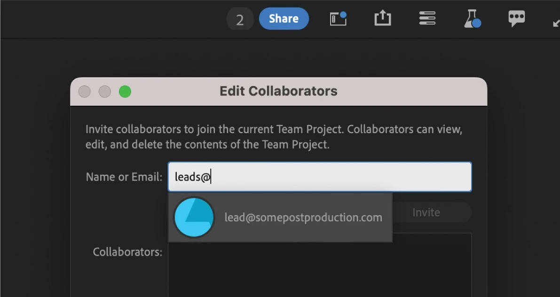This screenshot has width=560, height=297.
Task: Click the speech bubble feedback icon
Action: tap(516, 19)
